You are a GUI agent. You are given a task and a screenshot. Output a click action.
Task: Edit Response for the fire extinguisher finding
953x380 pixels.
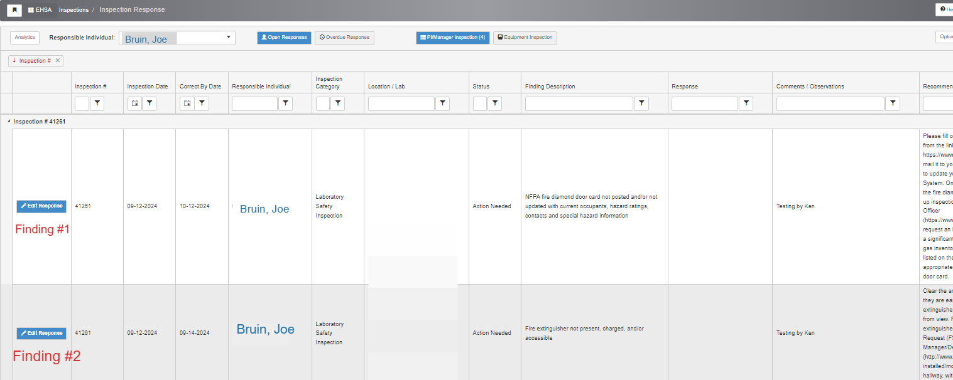tap(41, 333)
